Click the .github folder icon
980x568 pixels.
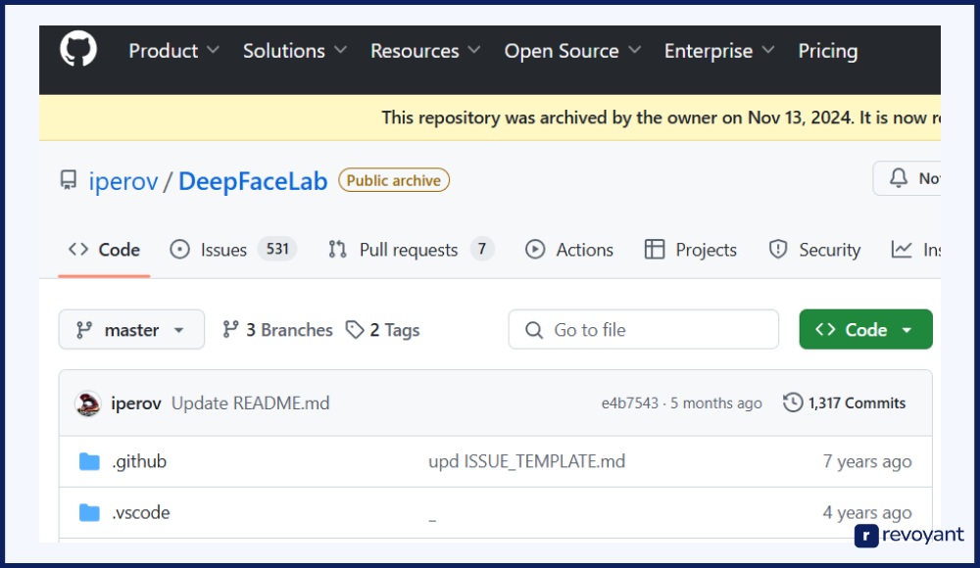click(x=89, y=461)
